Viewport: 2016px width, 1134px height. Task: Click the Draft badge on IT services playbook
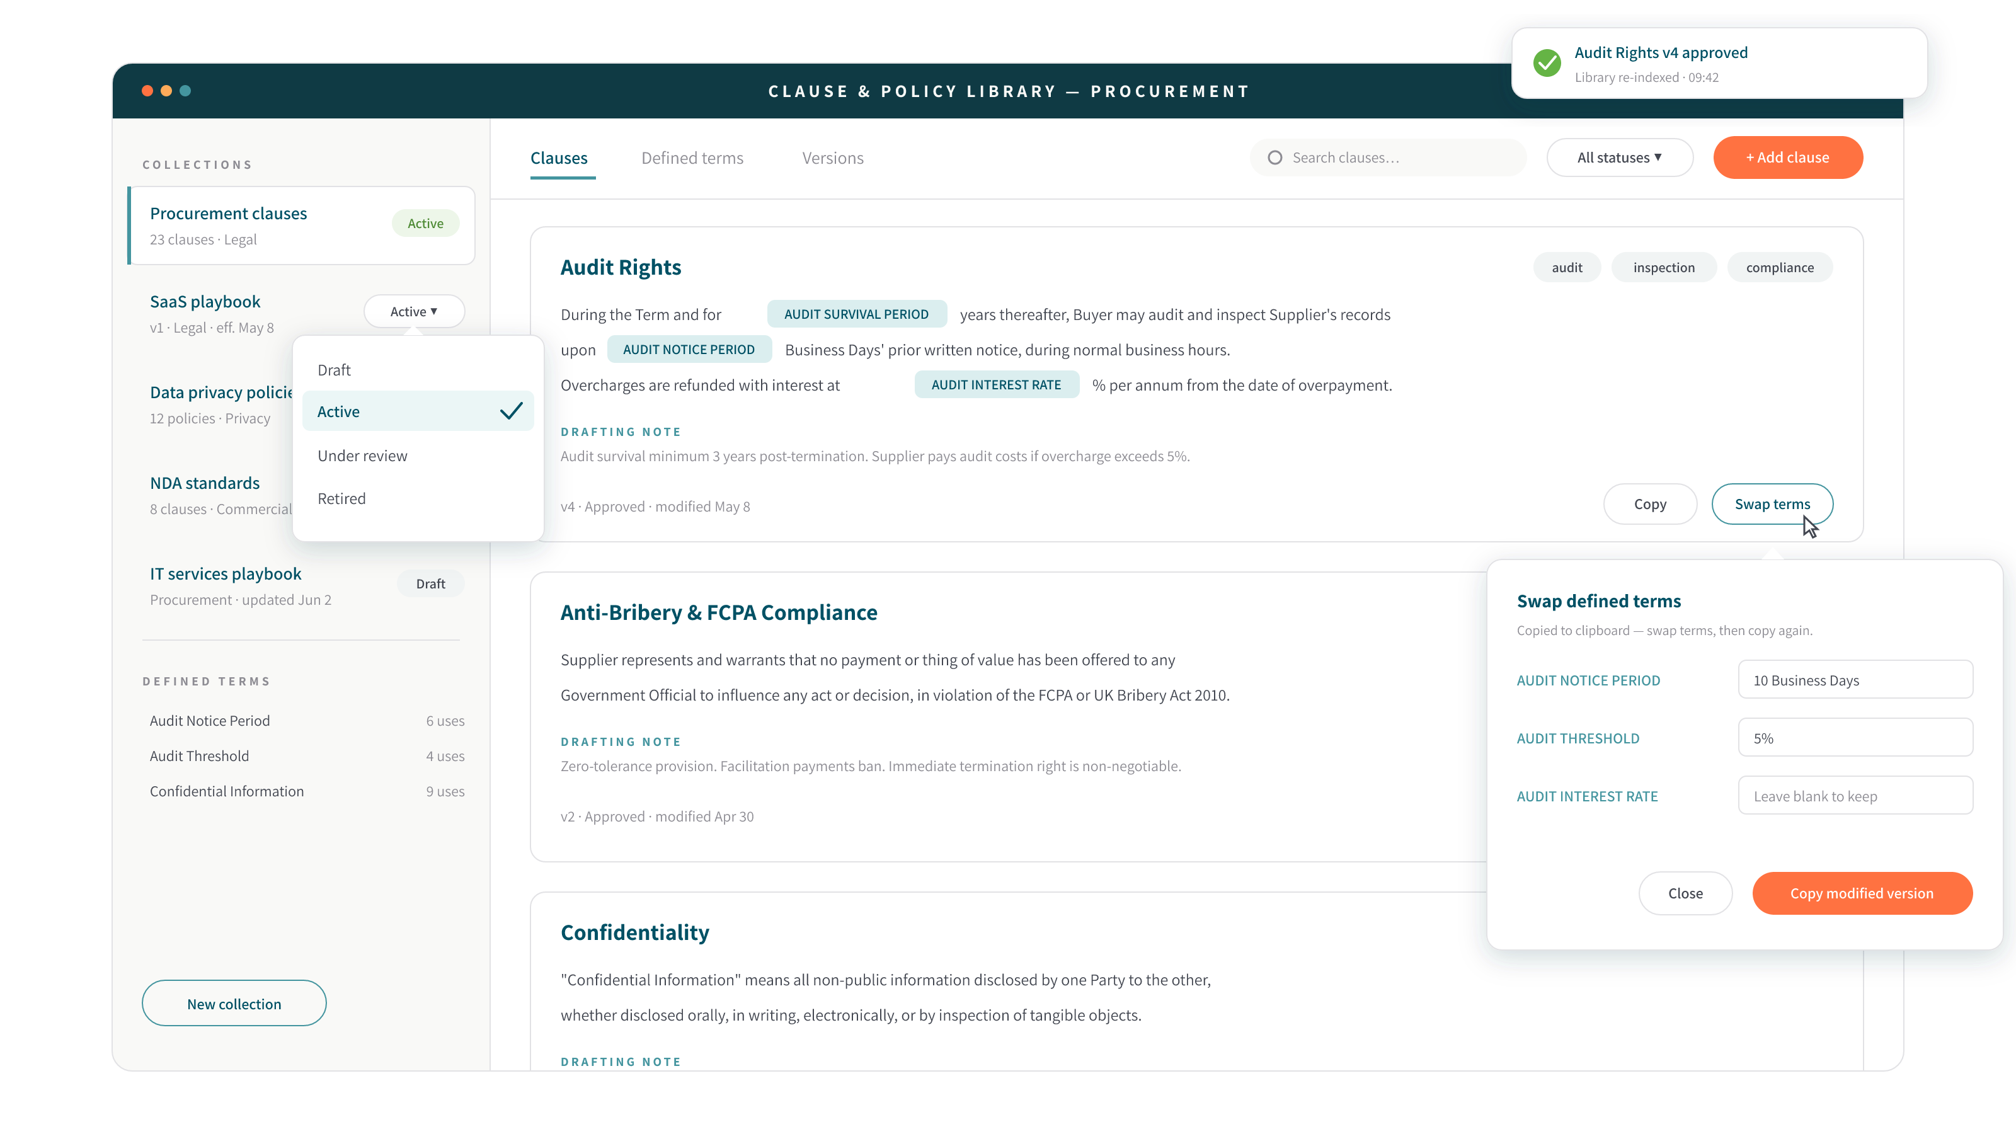(430, 583)
